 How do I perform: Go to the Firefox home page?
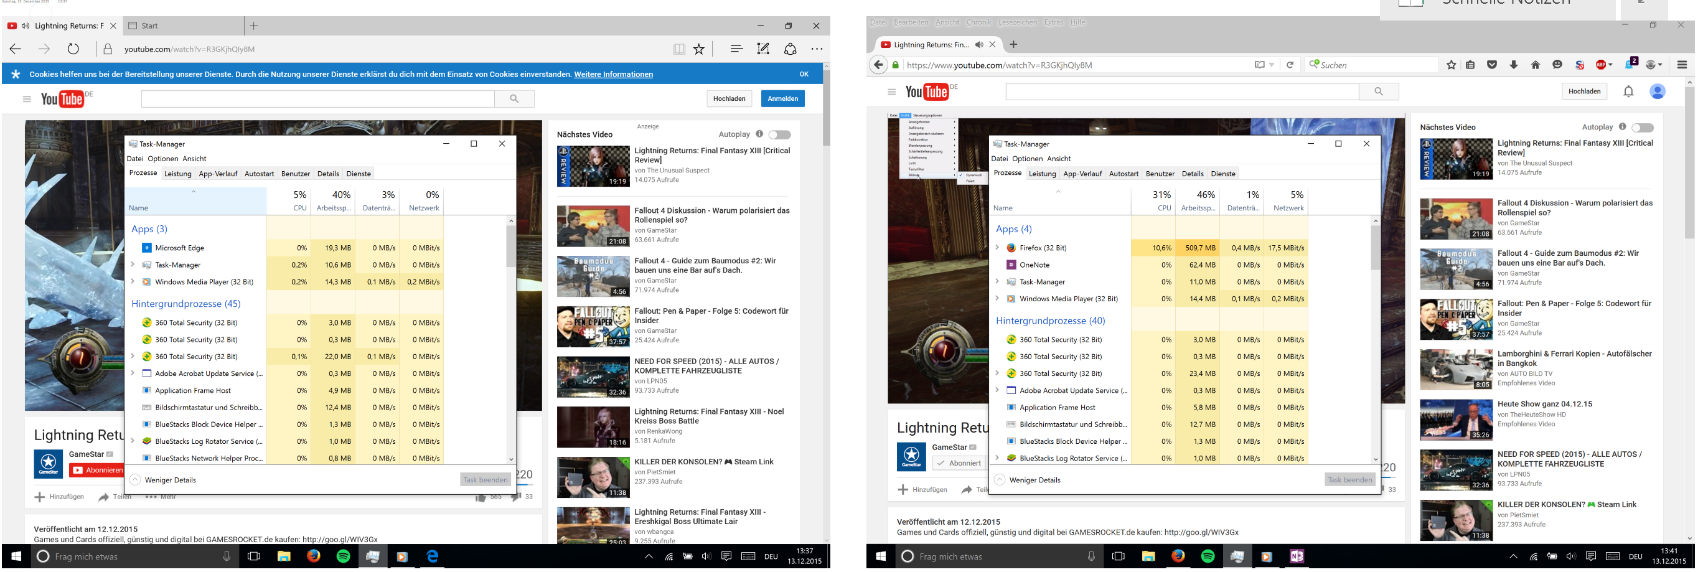[x=1536, y=65]
